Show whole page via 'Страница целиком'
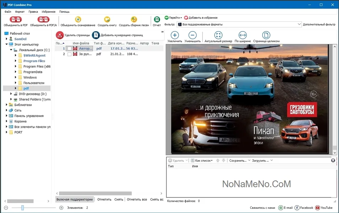Image resolution: width=339 pixels, height=213 pixels. [x=266, y=35]
